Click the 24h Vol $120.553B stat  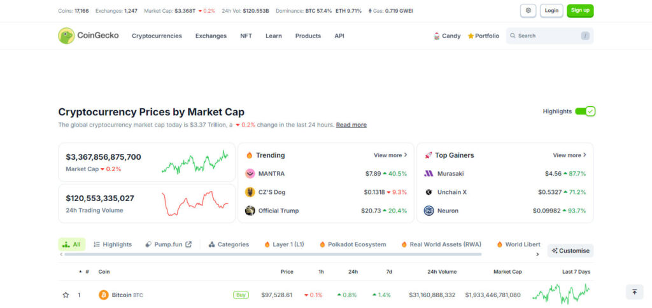[246, 11]
